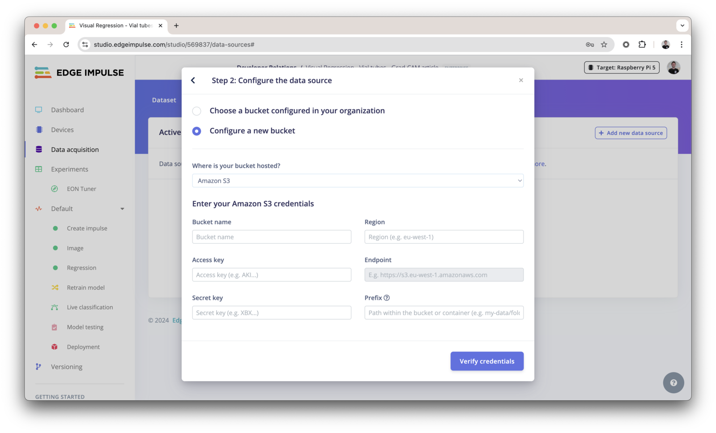Collapse the Default impulse menu arrow
This screenshot has height=433, width=716.
click(122, 209)
